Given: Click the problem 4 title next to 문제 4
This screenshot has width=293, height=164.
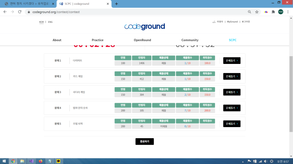Looking at the screenshot, I should click(x=80, y=108).
